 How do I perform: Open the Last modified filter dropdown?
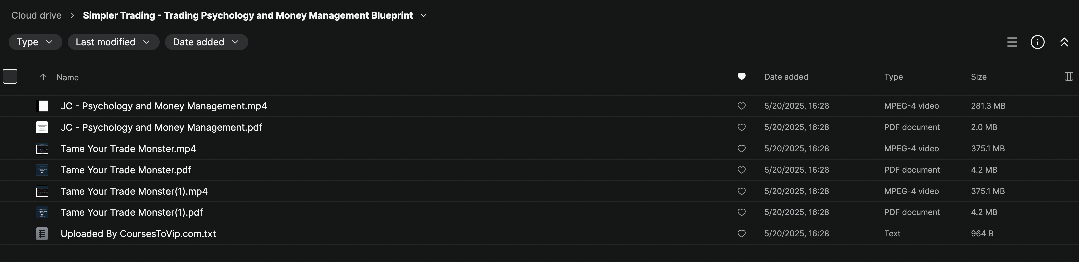pyautogui.click(x=113, y=42)
